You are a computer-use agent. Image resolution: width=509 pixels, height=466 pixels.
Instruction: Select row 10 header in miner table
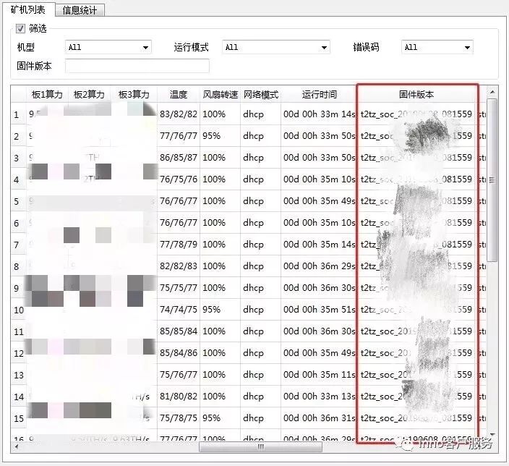click(x=18, y=310)
